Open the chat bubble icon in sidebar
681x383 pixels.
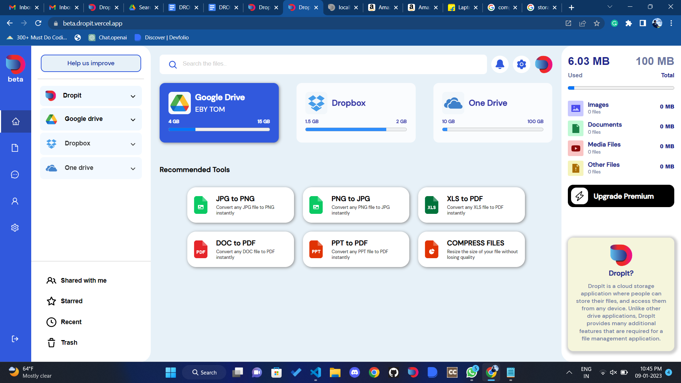(15, 174)
